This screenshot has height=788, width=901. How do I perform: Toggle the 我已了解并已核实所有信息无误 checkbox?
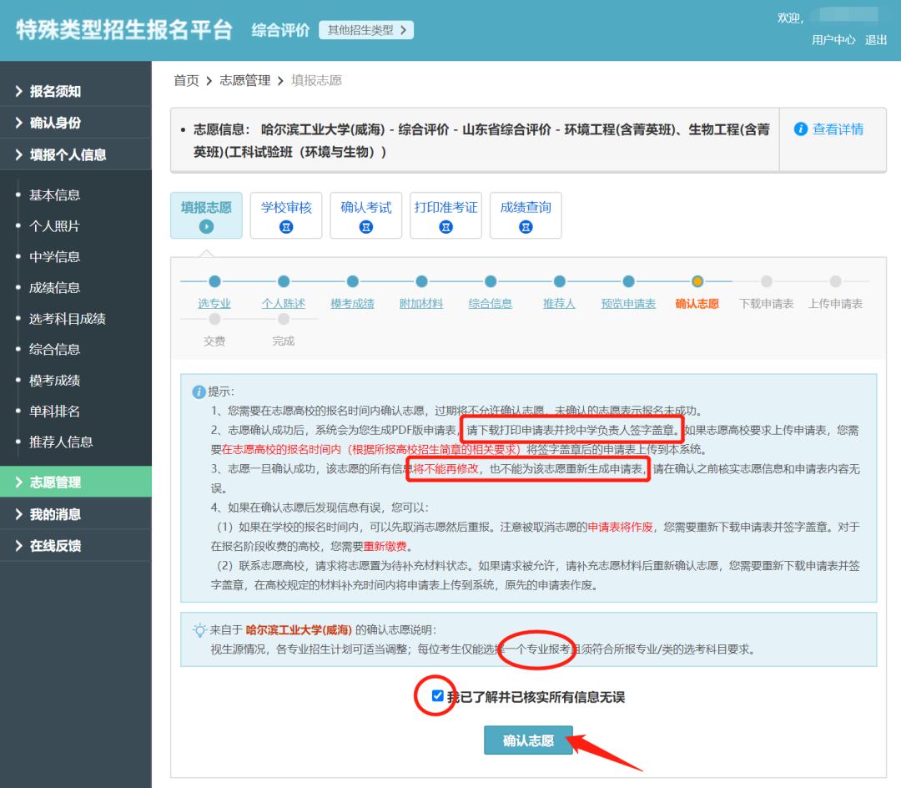tap(437, 696)
